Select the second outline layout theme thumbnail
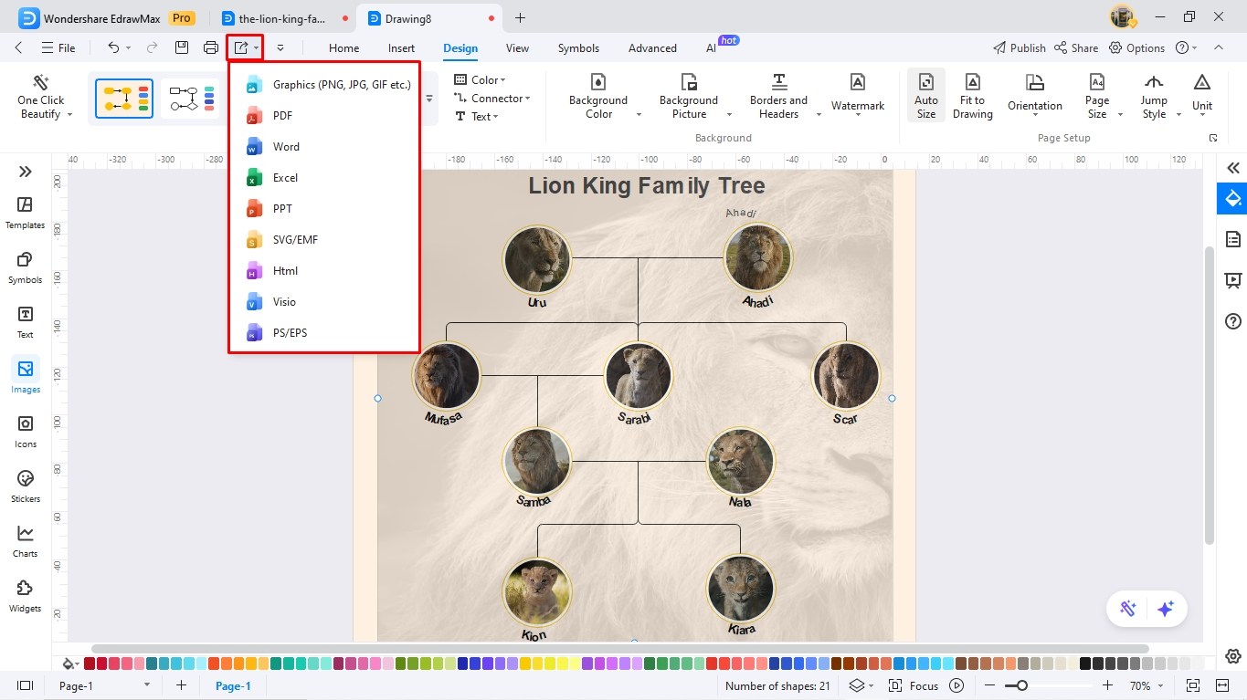 (x=191, y=99)
